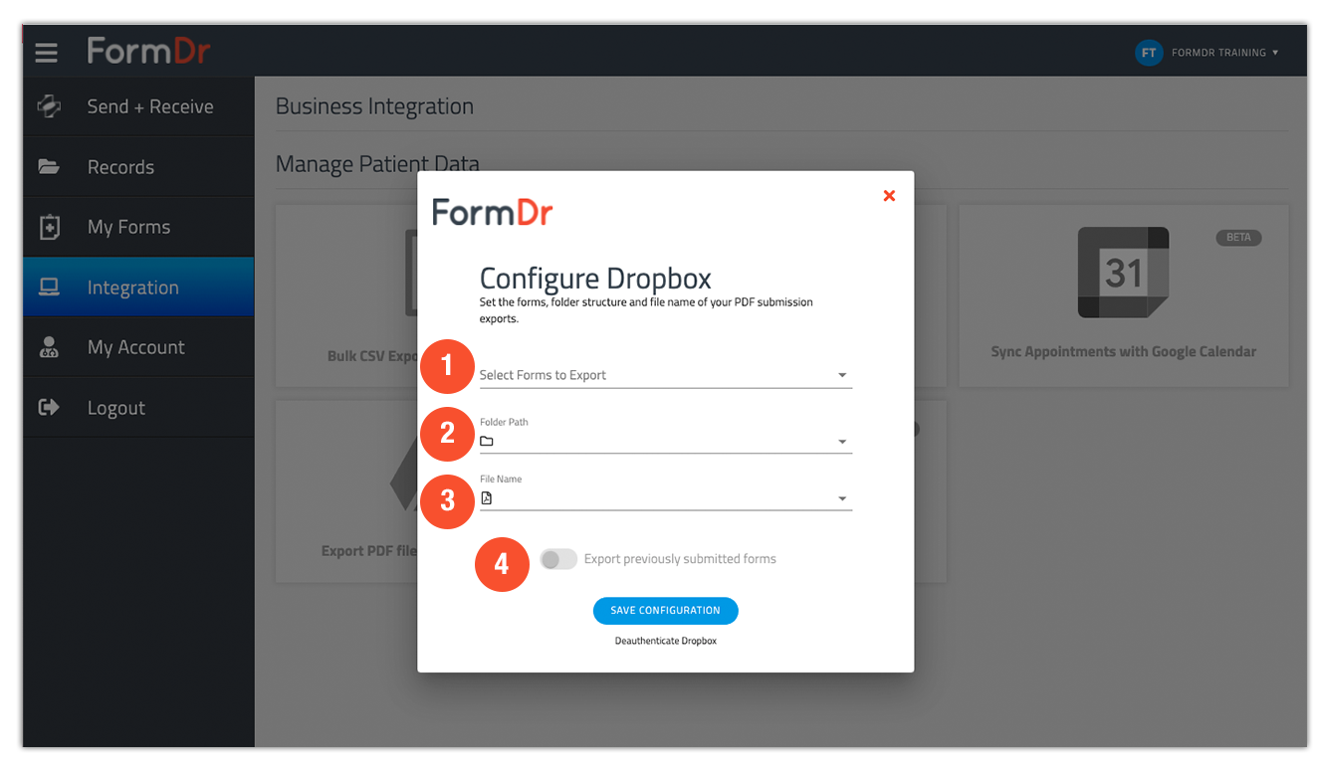Image resolution: width=1317 pixels, height=771 pixels.
Task: Click the Logout arrow icon
Action: pyautogui.click(x=49, y=407)
